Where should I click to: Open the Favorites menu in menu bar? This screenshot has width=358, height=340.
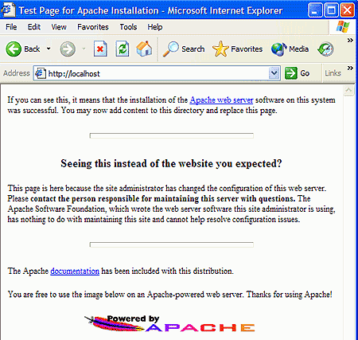tap(93, 27)
